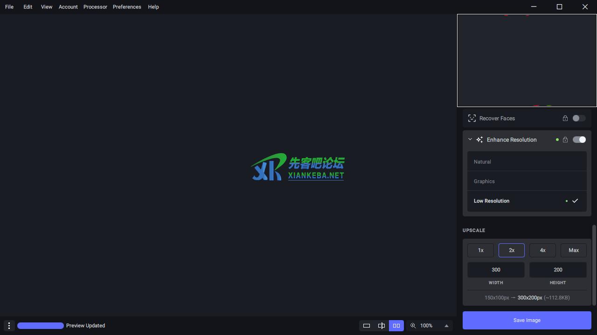Click the Recover Faces face icon
This screenshot has width=597, height=335.
click(x=472, y=118)
